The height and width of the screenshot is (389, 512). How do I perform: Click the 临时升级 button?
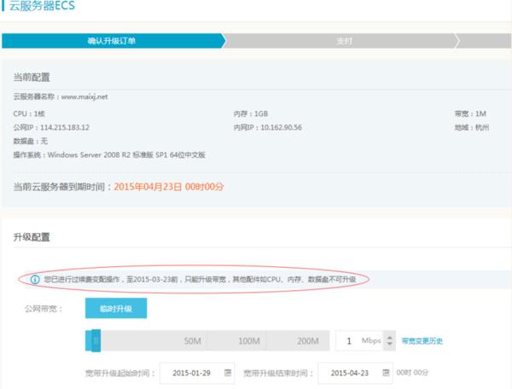click(116, 308)
